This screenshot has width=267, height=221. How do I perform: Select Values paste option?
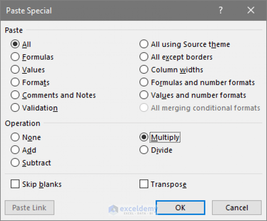(15, 70)
